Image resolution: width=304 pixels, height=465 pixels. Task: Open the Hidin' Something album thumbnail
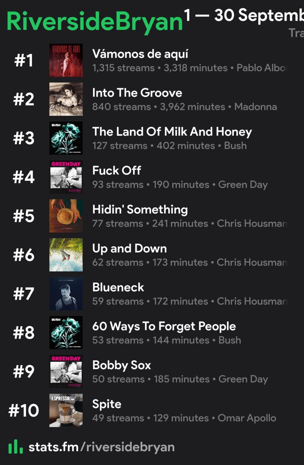tap(66, 216)
